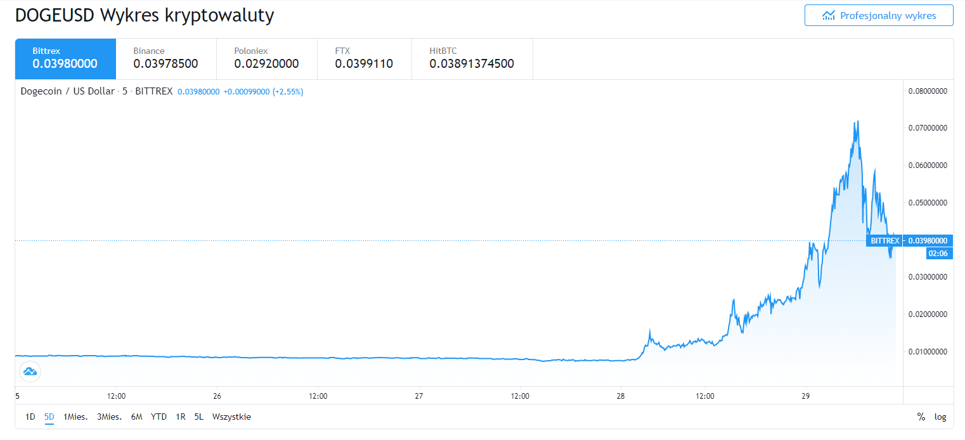Show the Wszystkie full time range

point(232,417)
